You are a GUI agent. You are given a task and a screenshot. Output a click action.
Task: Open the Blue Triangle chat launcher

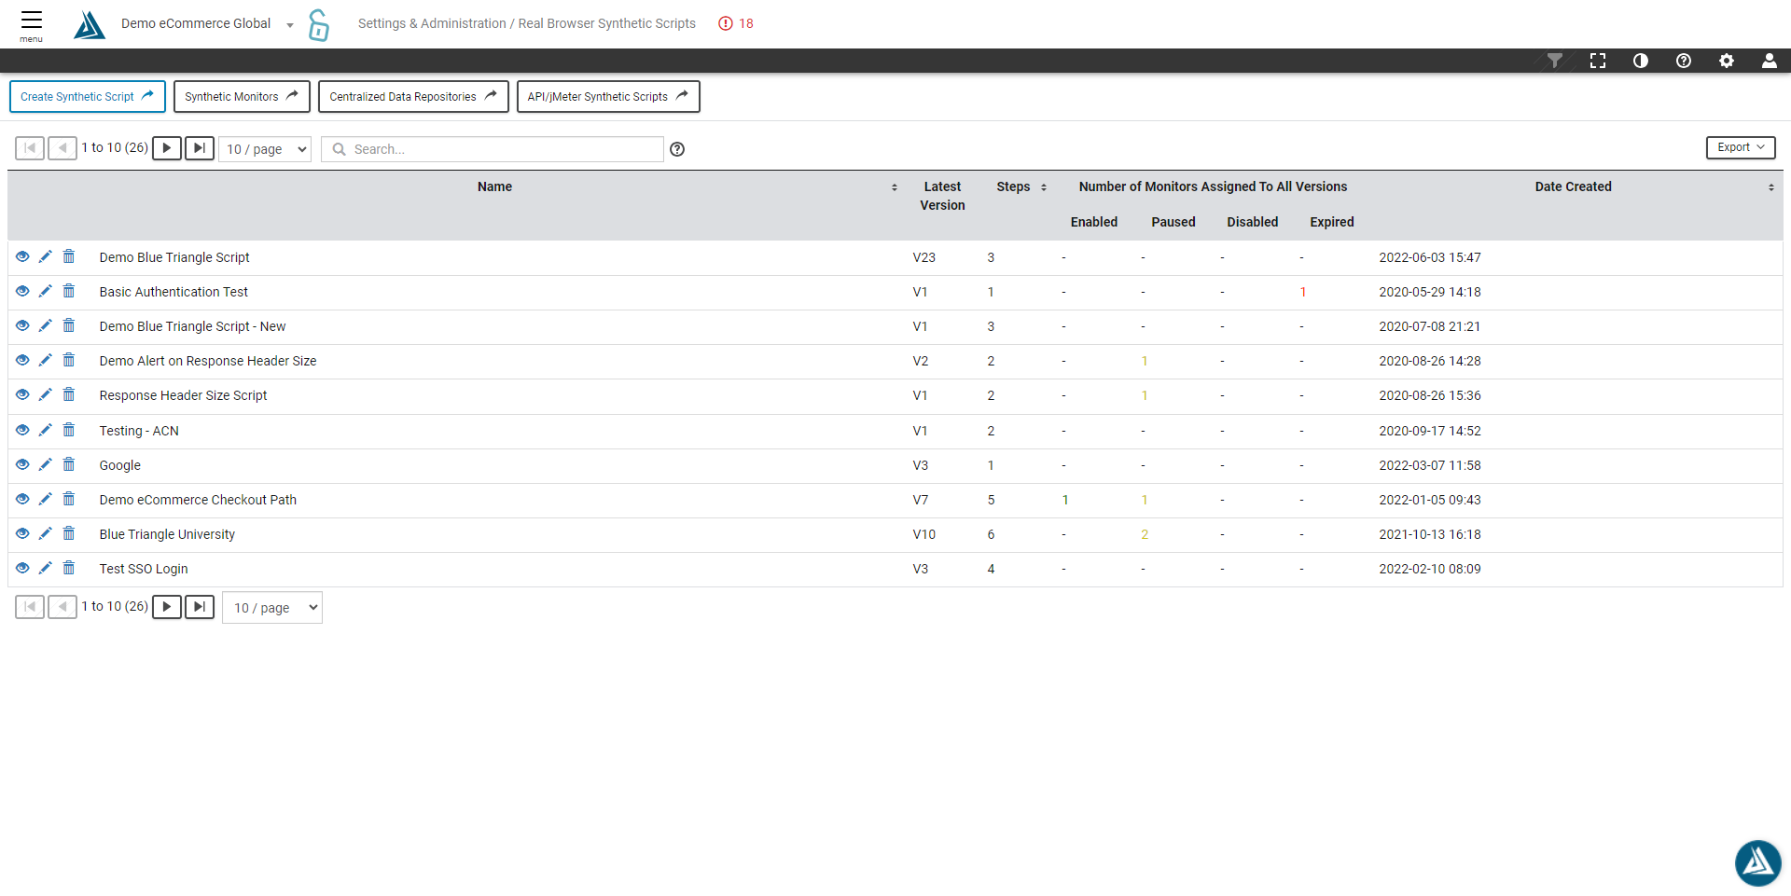[x=1757, y=862]
